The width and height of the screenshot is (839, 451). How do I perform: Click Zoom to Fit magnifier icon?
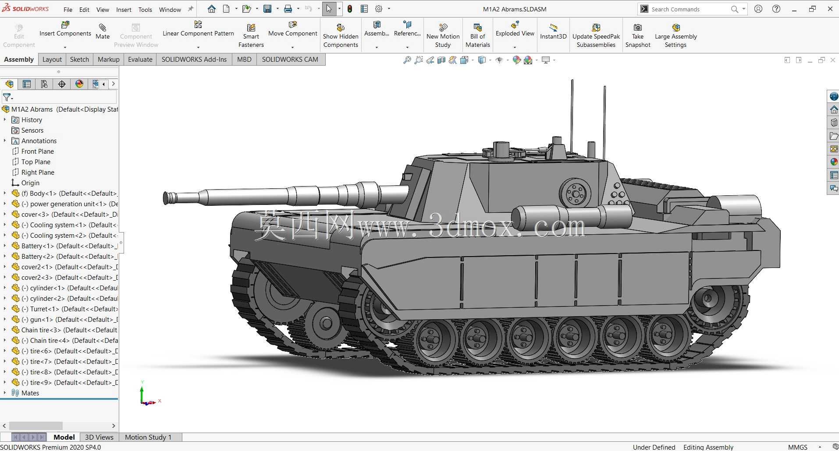pyautogui.click(x=407, y=60)
